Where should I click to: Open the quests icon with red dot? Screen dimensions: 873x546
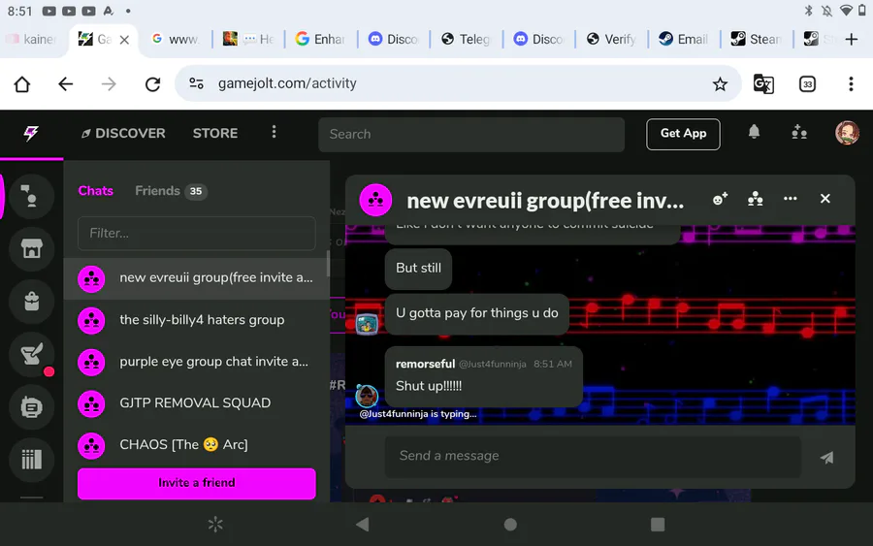click(31, 354)
